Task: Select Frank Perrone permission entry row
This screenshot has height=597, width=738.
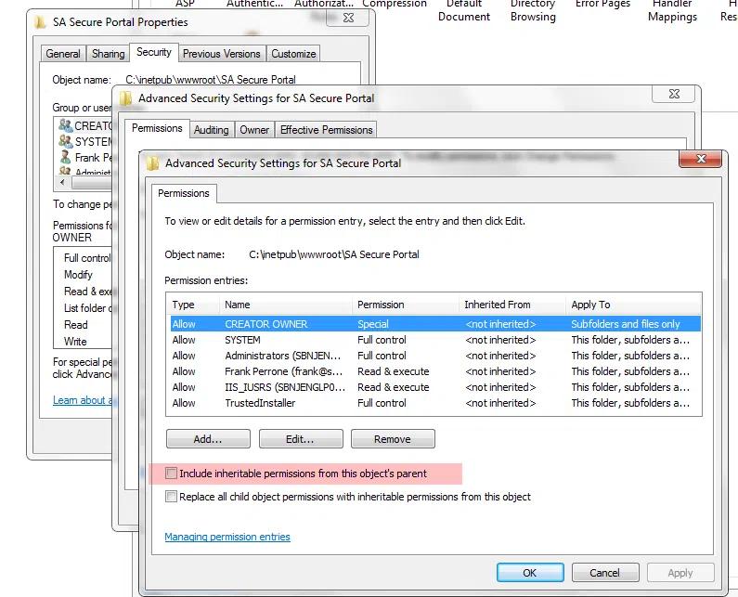Action: (434, 371)
